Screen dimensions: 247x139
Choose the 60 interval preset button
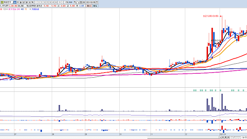[x=56, y=2]
